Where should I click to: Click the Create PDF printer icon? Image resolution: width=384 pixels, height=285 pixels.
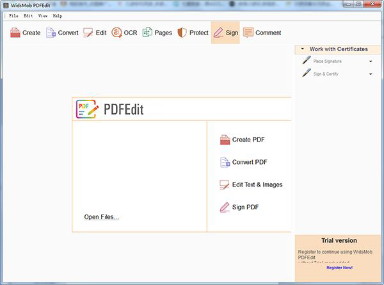coord(225,140)
